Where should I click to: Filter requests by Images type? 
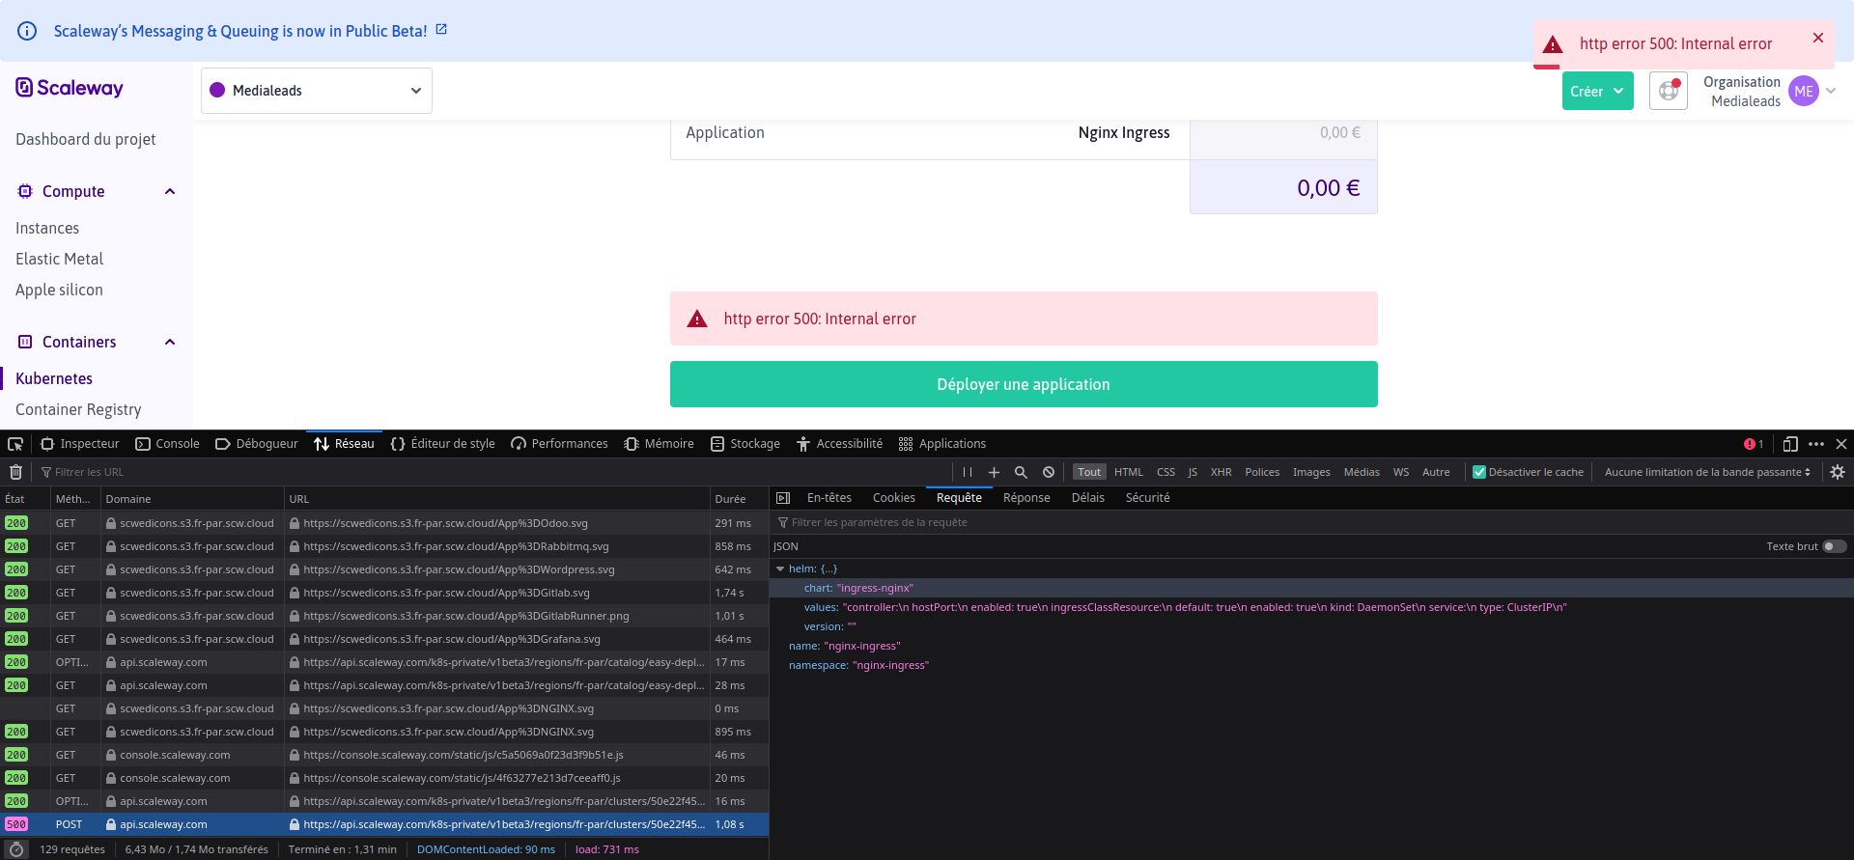(x=1311, y=472)
